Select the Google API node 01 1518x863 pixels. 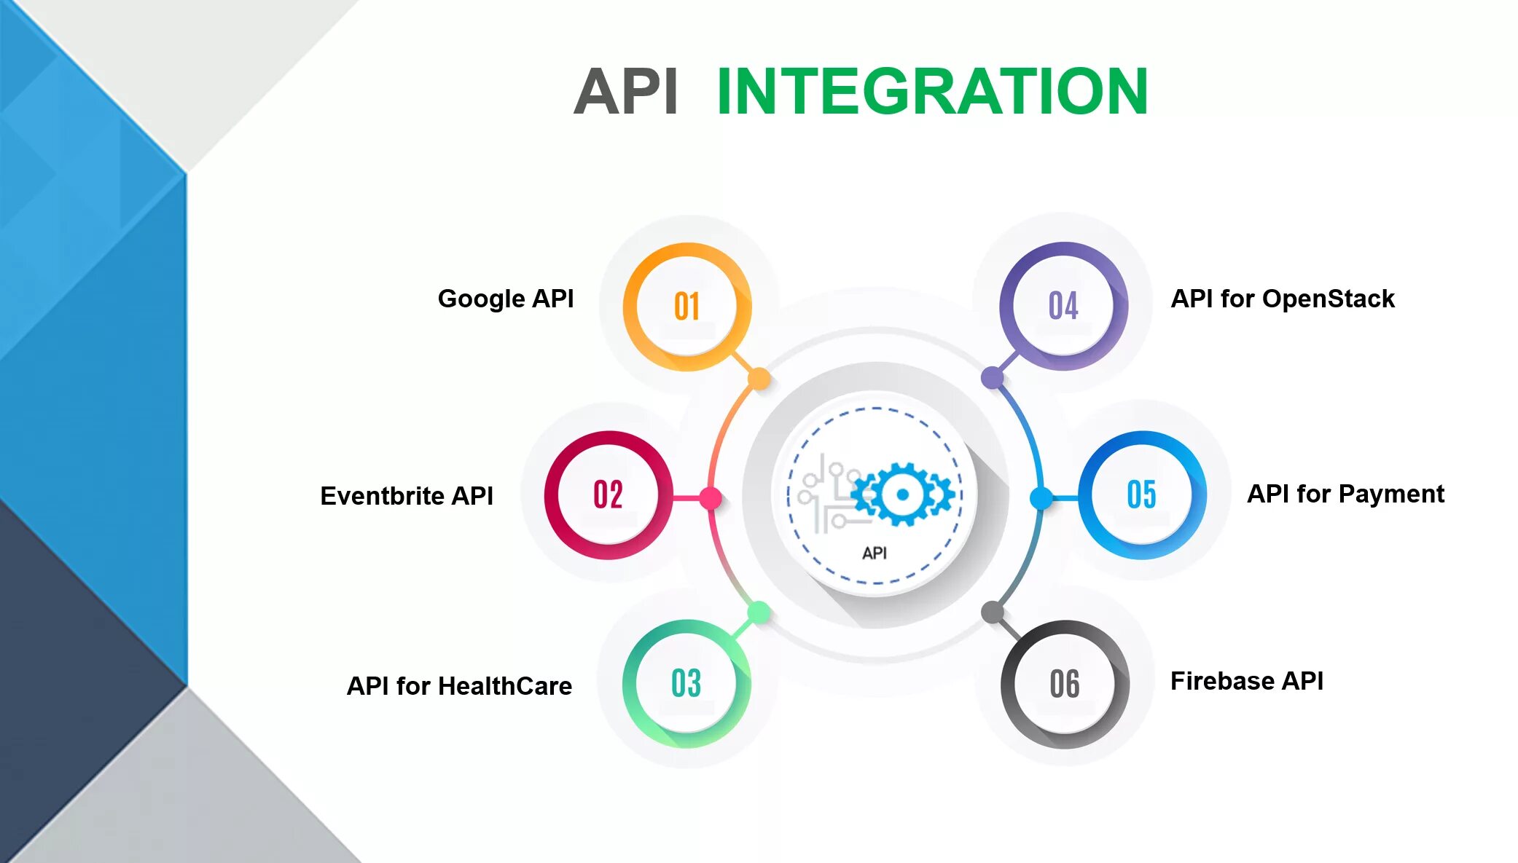tap(685, 302)
